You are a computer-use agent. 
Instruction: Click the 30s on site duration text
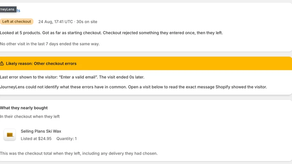[x=87, y=22]
